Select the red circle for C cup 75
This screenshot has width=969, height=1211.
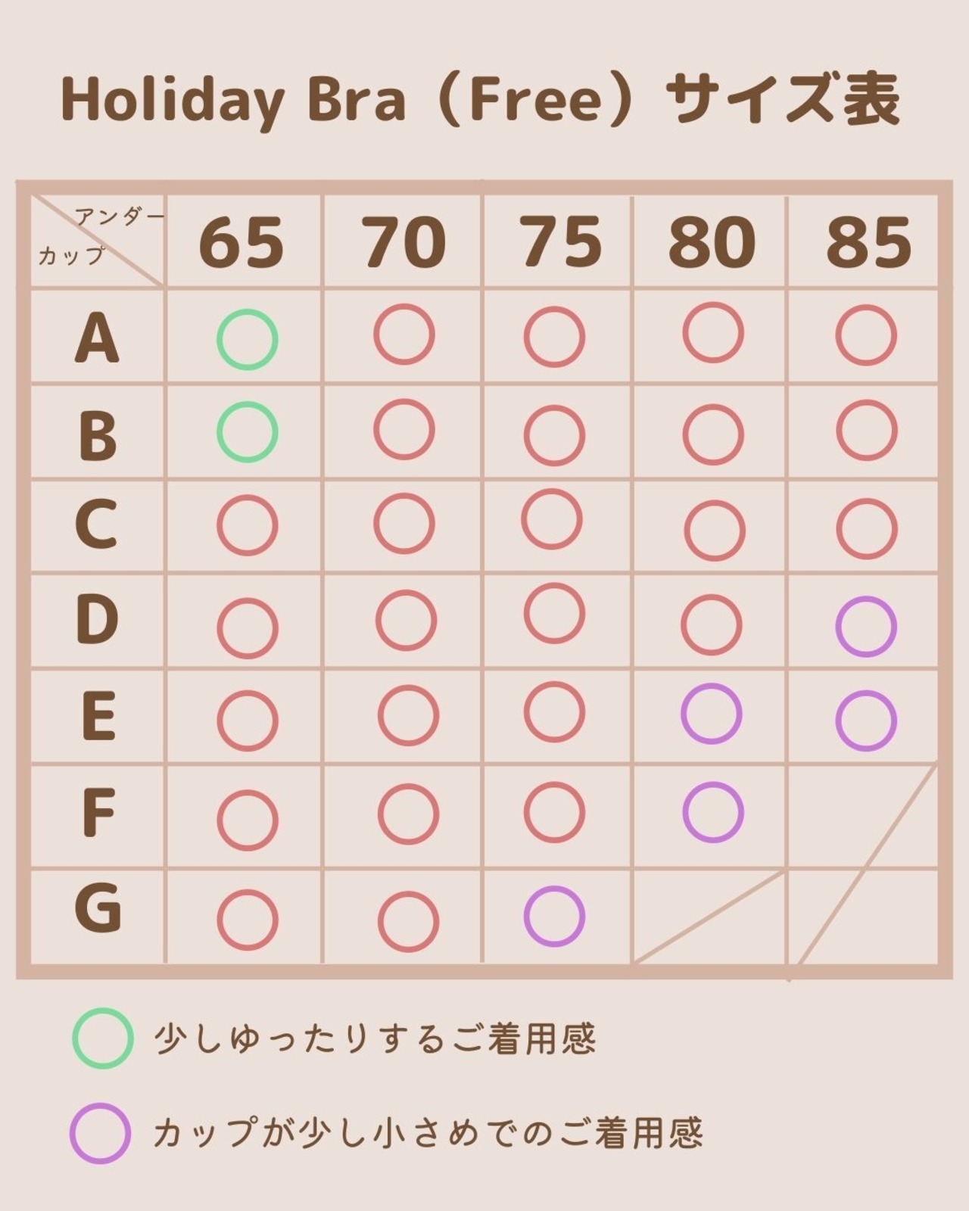tap(552, 519)
